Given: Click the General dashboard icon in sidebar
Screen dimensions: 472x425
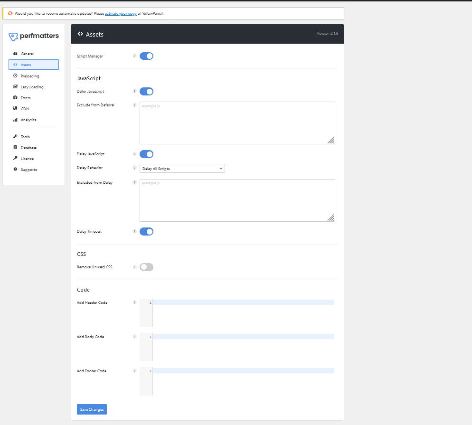Looking at the screenshot, I should [15, 54].
